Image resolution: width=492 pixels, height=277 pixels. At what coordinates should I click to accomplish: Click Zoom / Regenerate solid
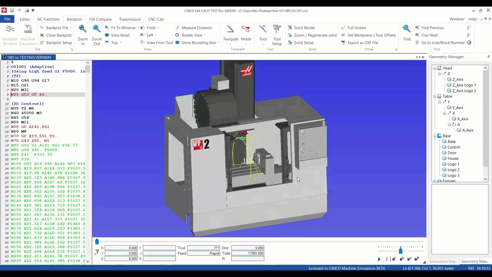click(x=312, y=35)
